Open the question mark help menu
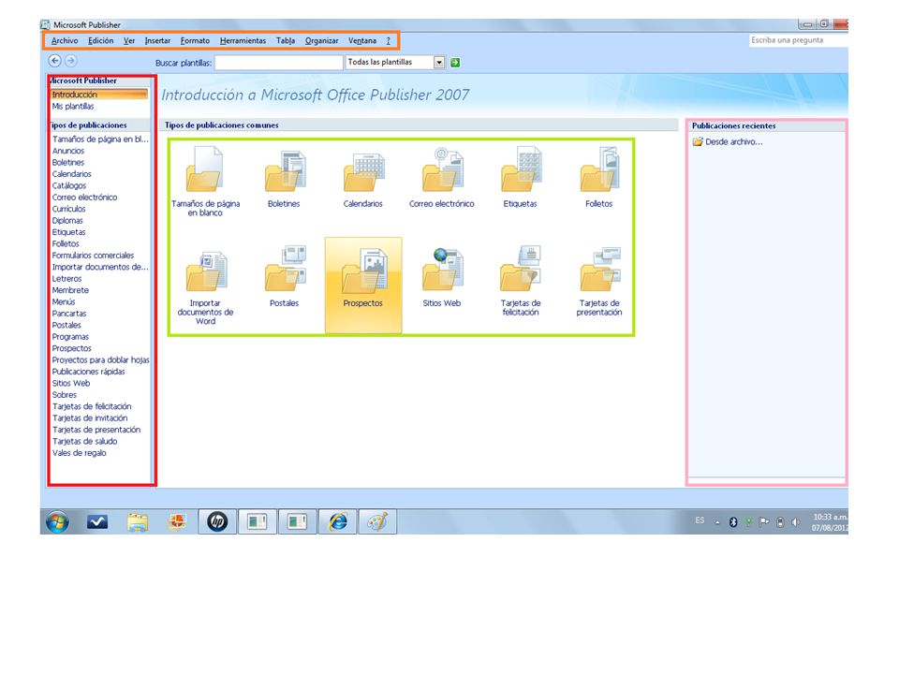 click(388, 40)
